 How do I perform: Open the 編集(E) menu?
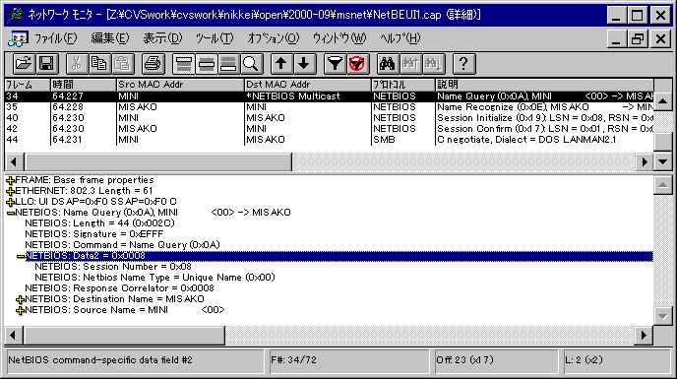click(109, 38)
